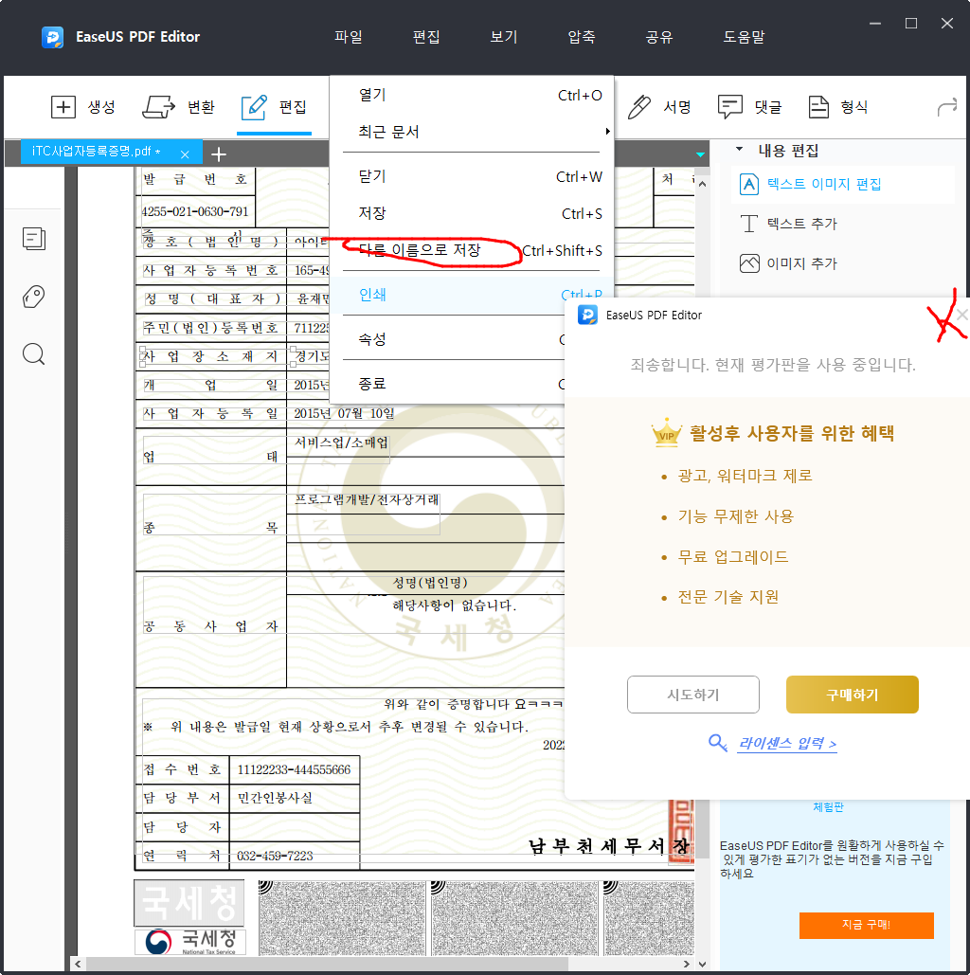The height and width of the screenshot is (975, 970).
Task: Select 텍스트 추가 (Add text) tool
Action: coord(789,224)
